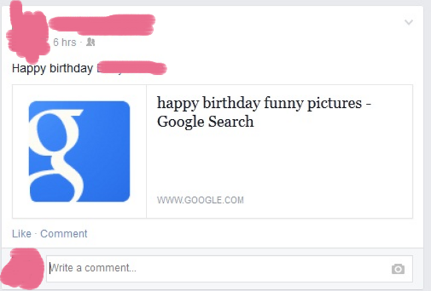This screenshot has height=291, width=431.
Task: Open the 6 hrs timestamp link
Action: [x=64, y=42]
